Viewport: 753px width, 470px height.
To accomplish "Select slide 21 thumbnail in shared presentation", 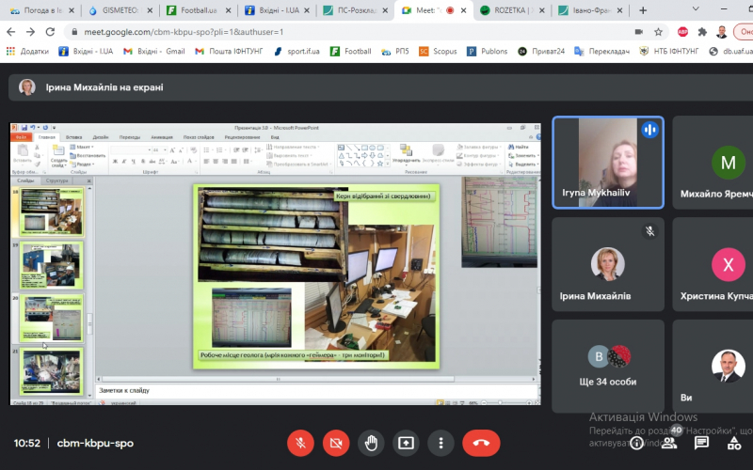I will (x=51, y=370).
